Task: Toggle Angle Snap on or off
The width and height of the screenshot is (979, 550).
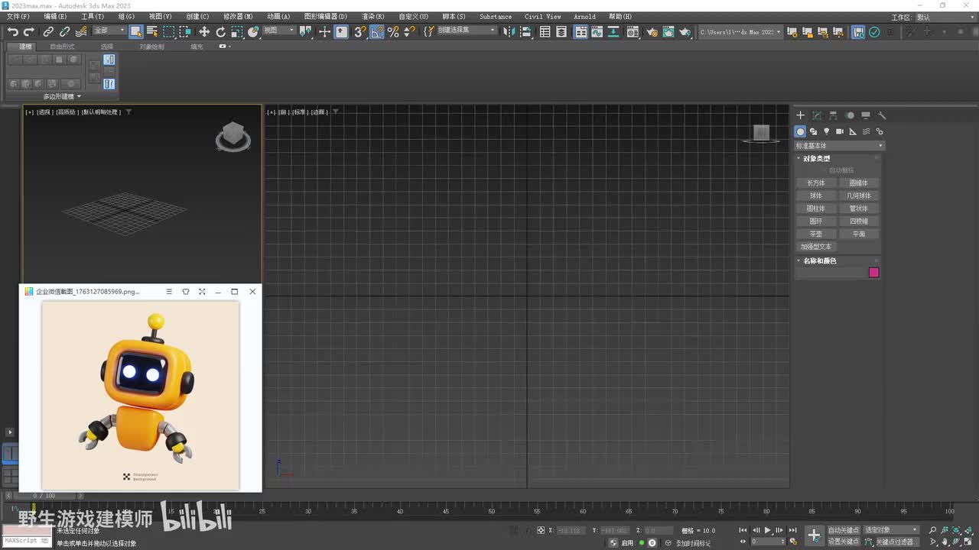Action: click(376, 31)
